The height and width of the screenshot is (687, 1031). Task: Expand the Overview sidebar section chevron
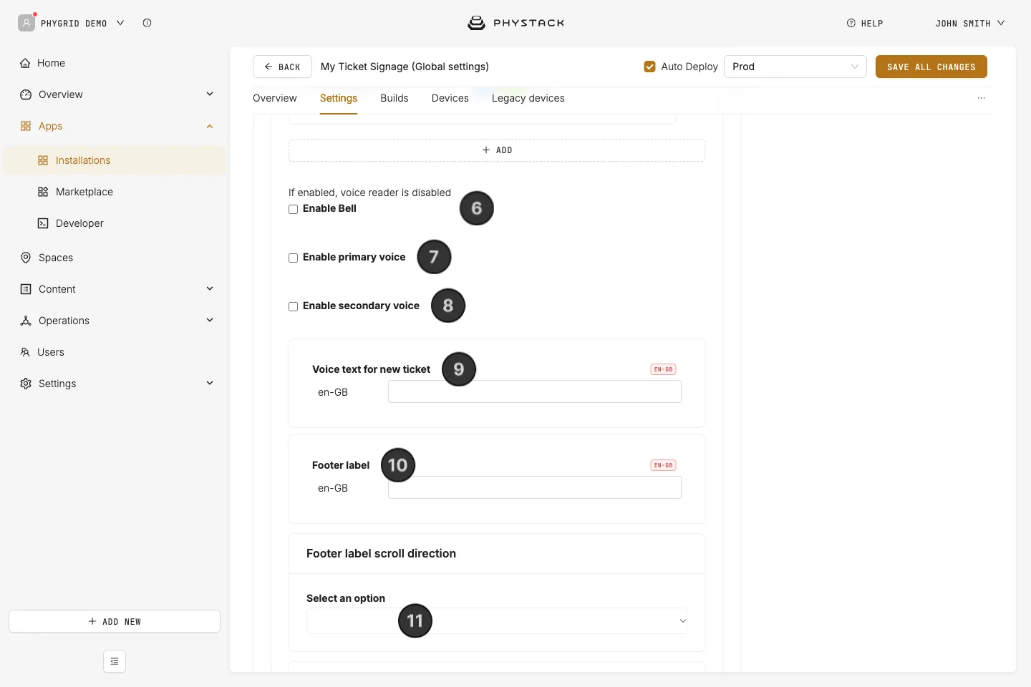point(210,94)
